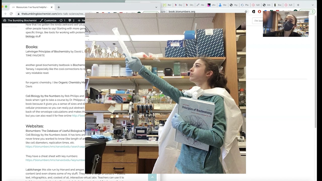The width and height of the screenshot is (322, 181).
Task: Switch to the flask icon 'Hor' tab
Action: 223,5
